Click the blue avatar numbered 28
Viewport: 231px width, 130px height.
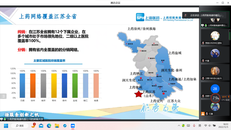tap(215, 89)
